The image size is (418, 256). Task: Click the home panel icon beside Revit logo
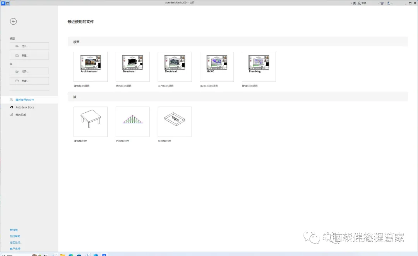[x=7, y=3]
